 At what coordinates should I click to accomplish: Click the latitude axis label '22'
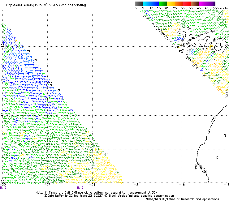pyautogui.click(x=2, y=148)
